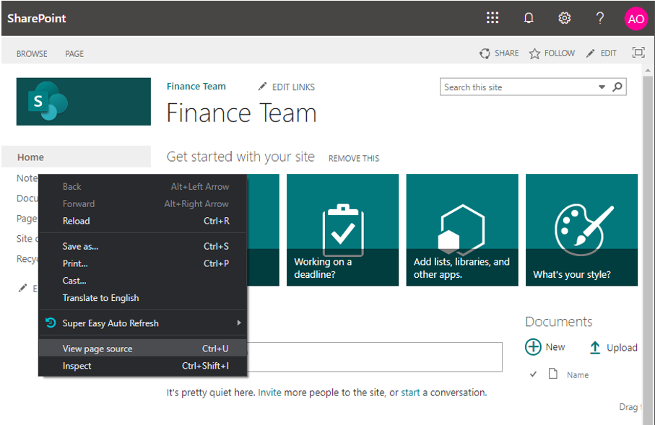
Task: Click the hexagon apps icon
Action: [x=461, y=229]
